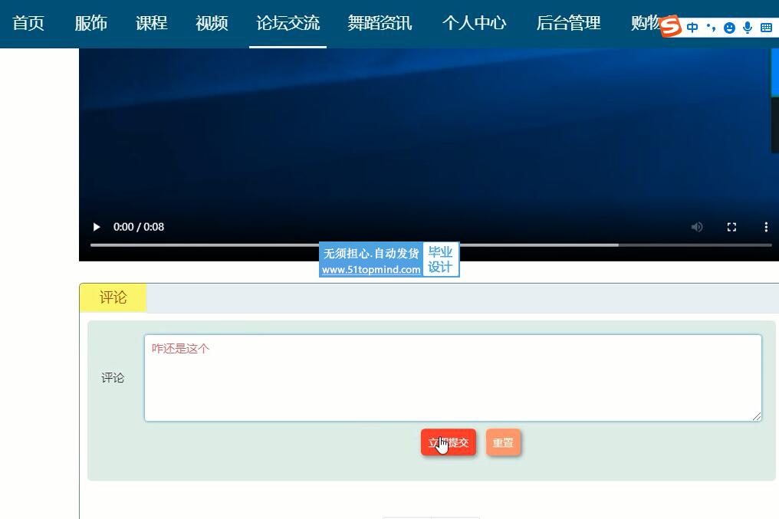Open 后台管理 navigation item

tap(568, 23)
